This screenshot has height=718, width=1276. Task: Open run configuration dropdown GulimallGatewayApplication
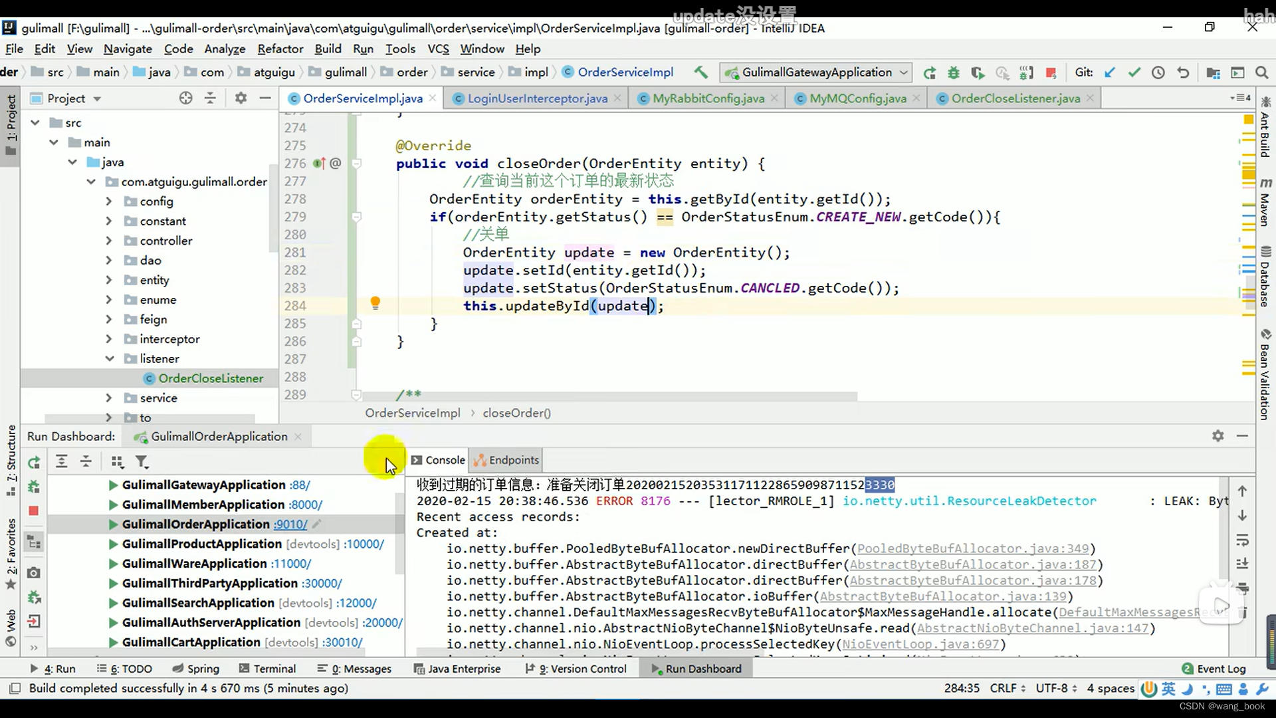click(817, 72)
